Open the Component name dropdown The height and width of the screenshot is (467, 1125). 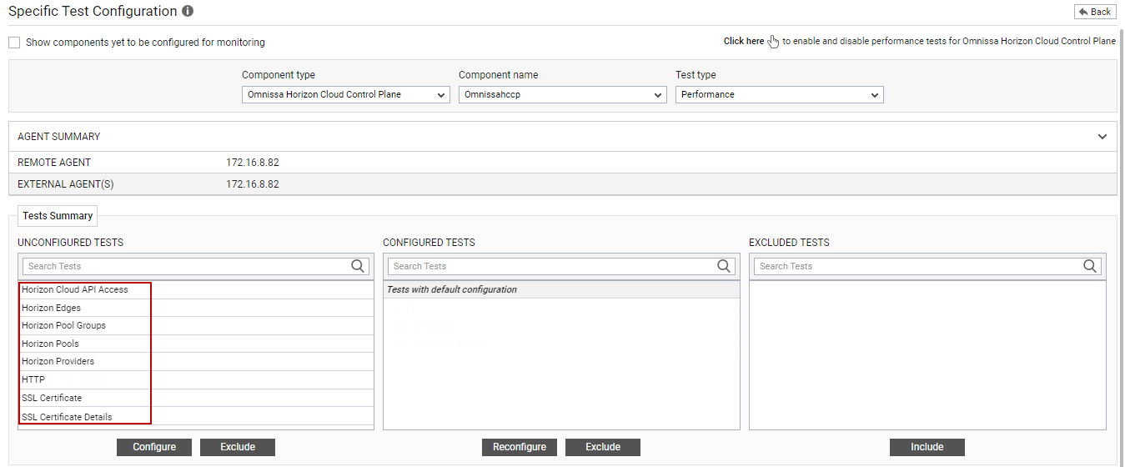coord(563,95)
